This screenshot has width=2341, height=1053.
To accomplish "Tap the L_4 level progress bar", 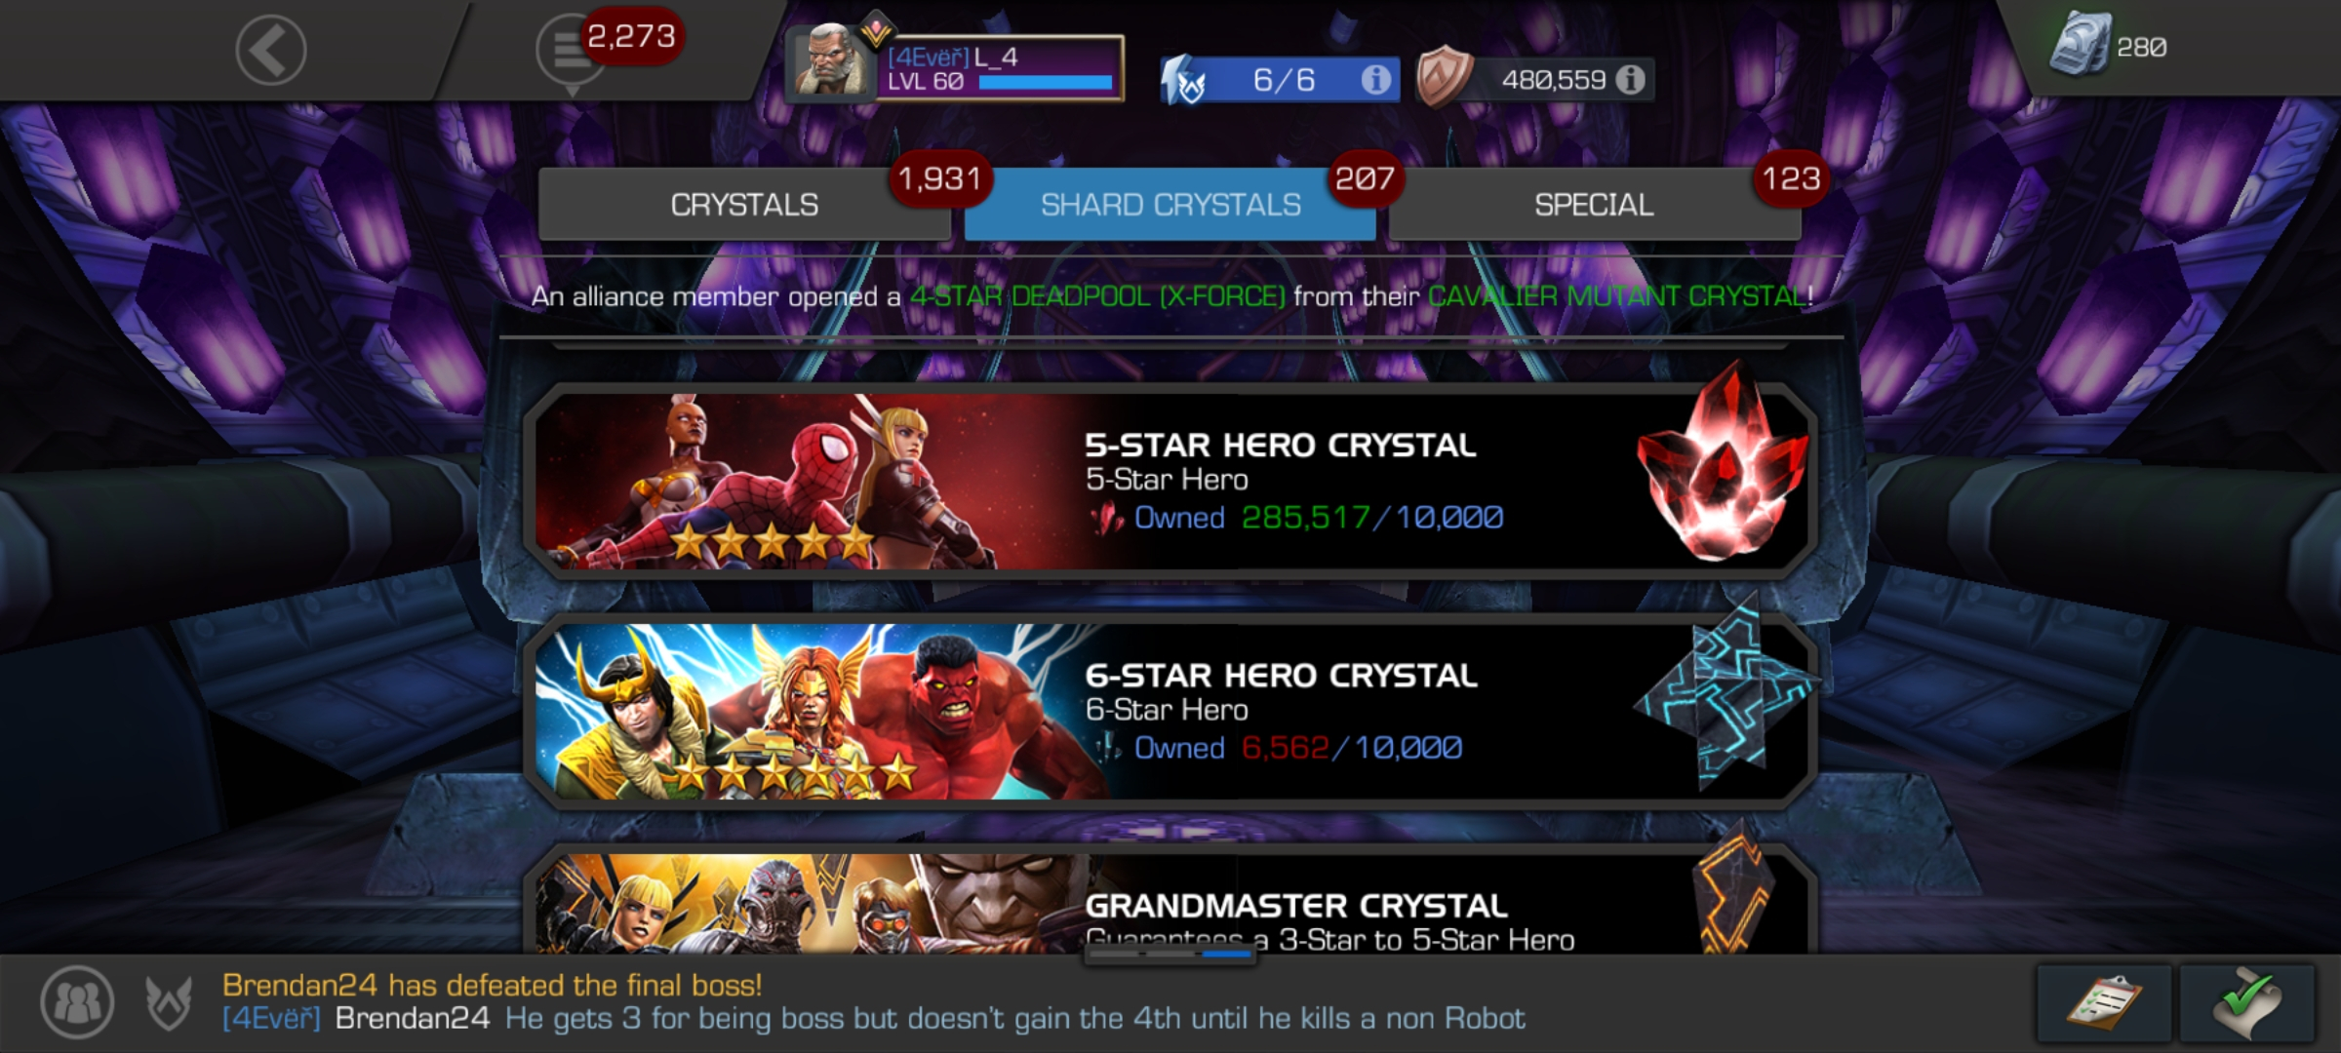I will tap(1046, 83).
